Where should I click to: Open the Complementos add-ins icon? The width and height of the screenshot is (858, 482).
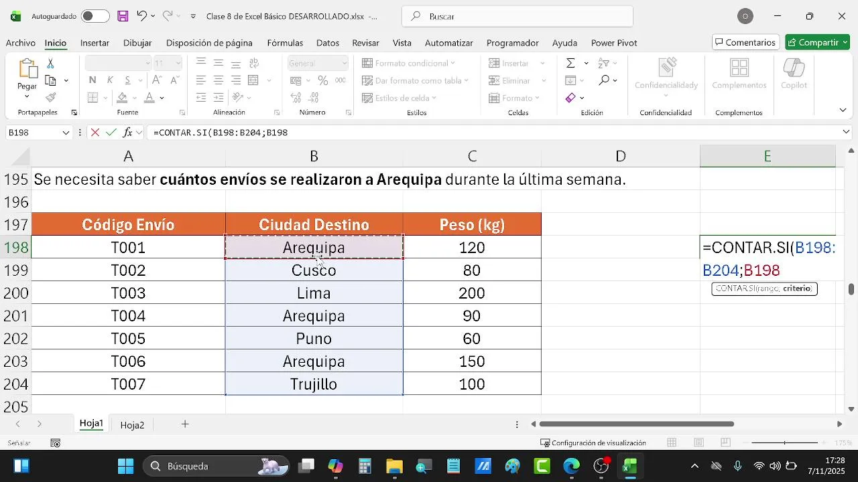pyautogui.click(x=739, y=68)
